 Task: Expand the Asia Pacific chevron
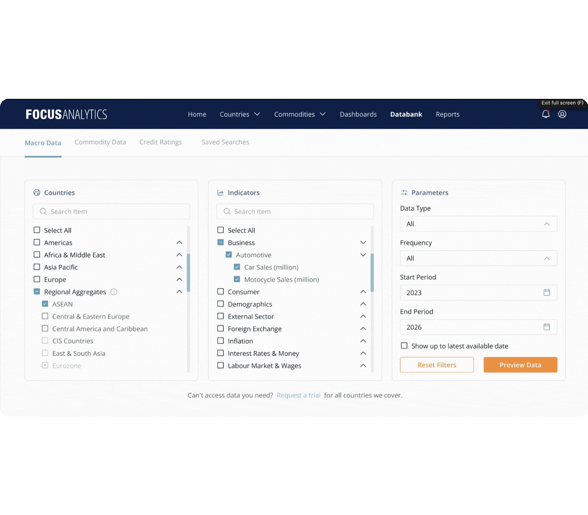[x=179, y=267]
